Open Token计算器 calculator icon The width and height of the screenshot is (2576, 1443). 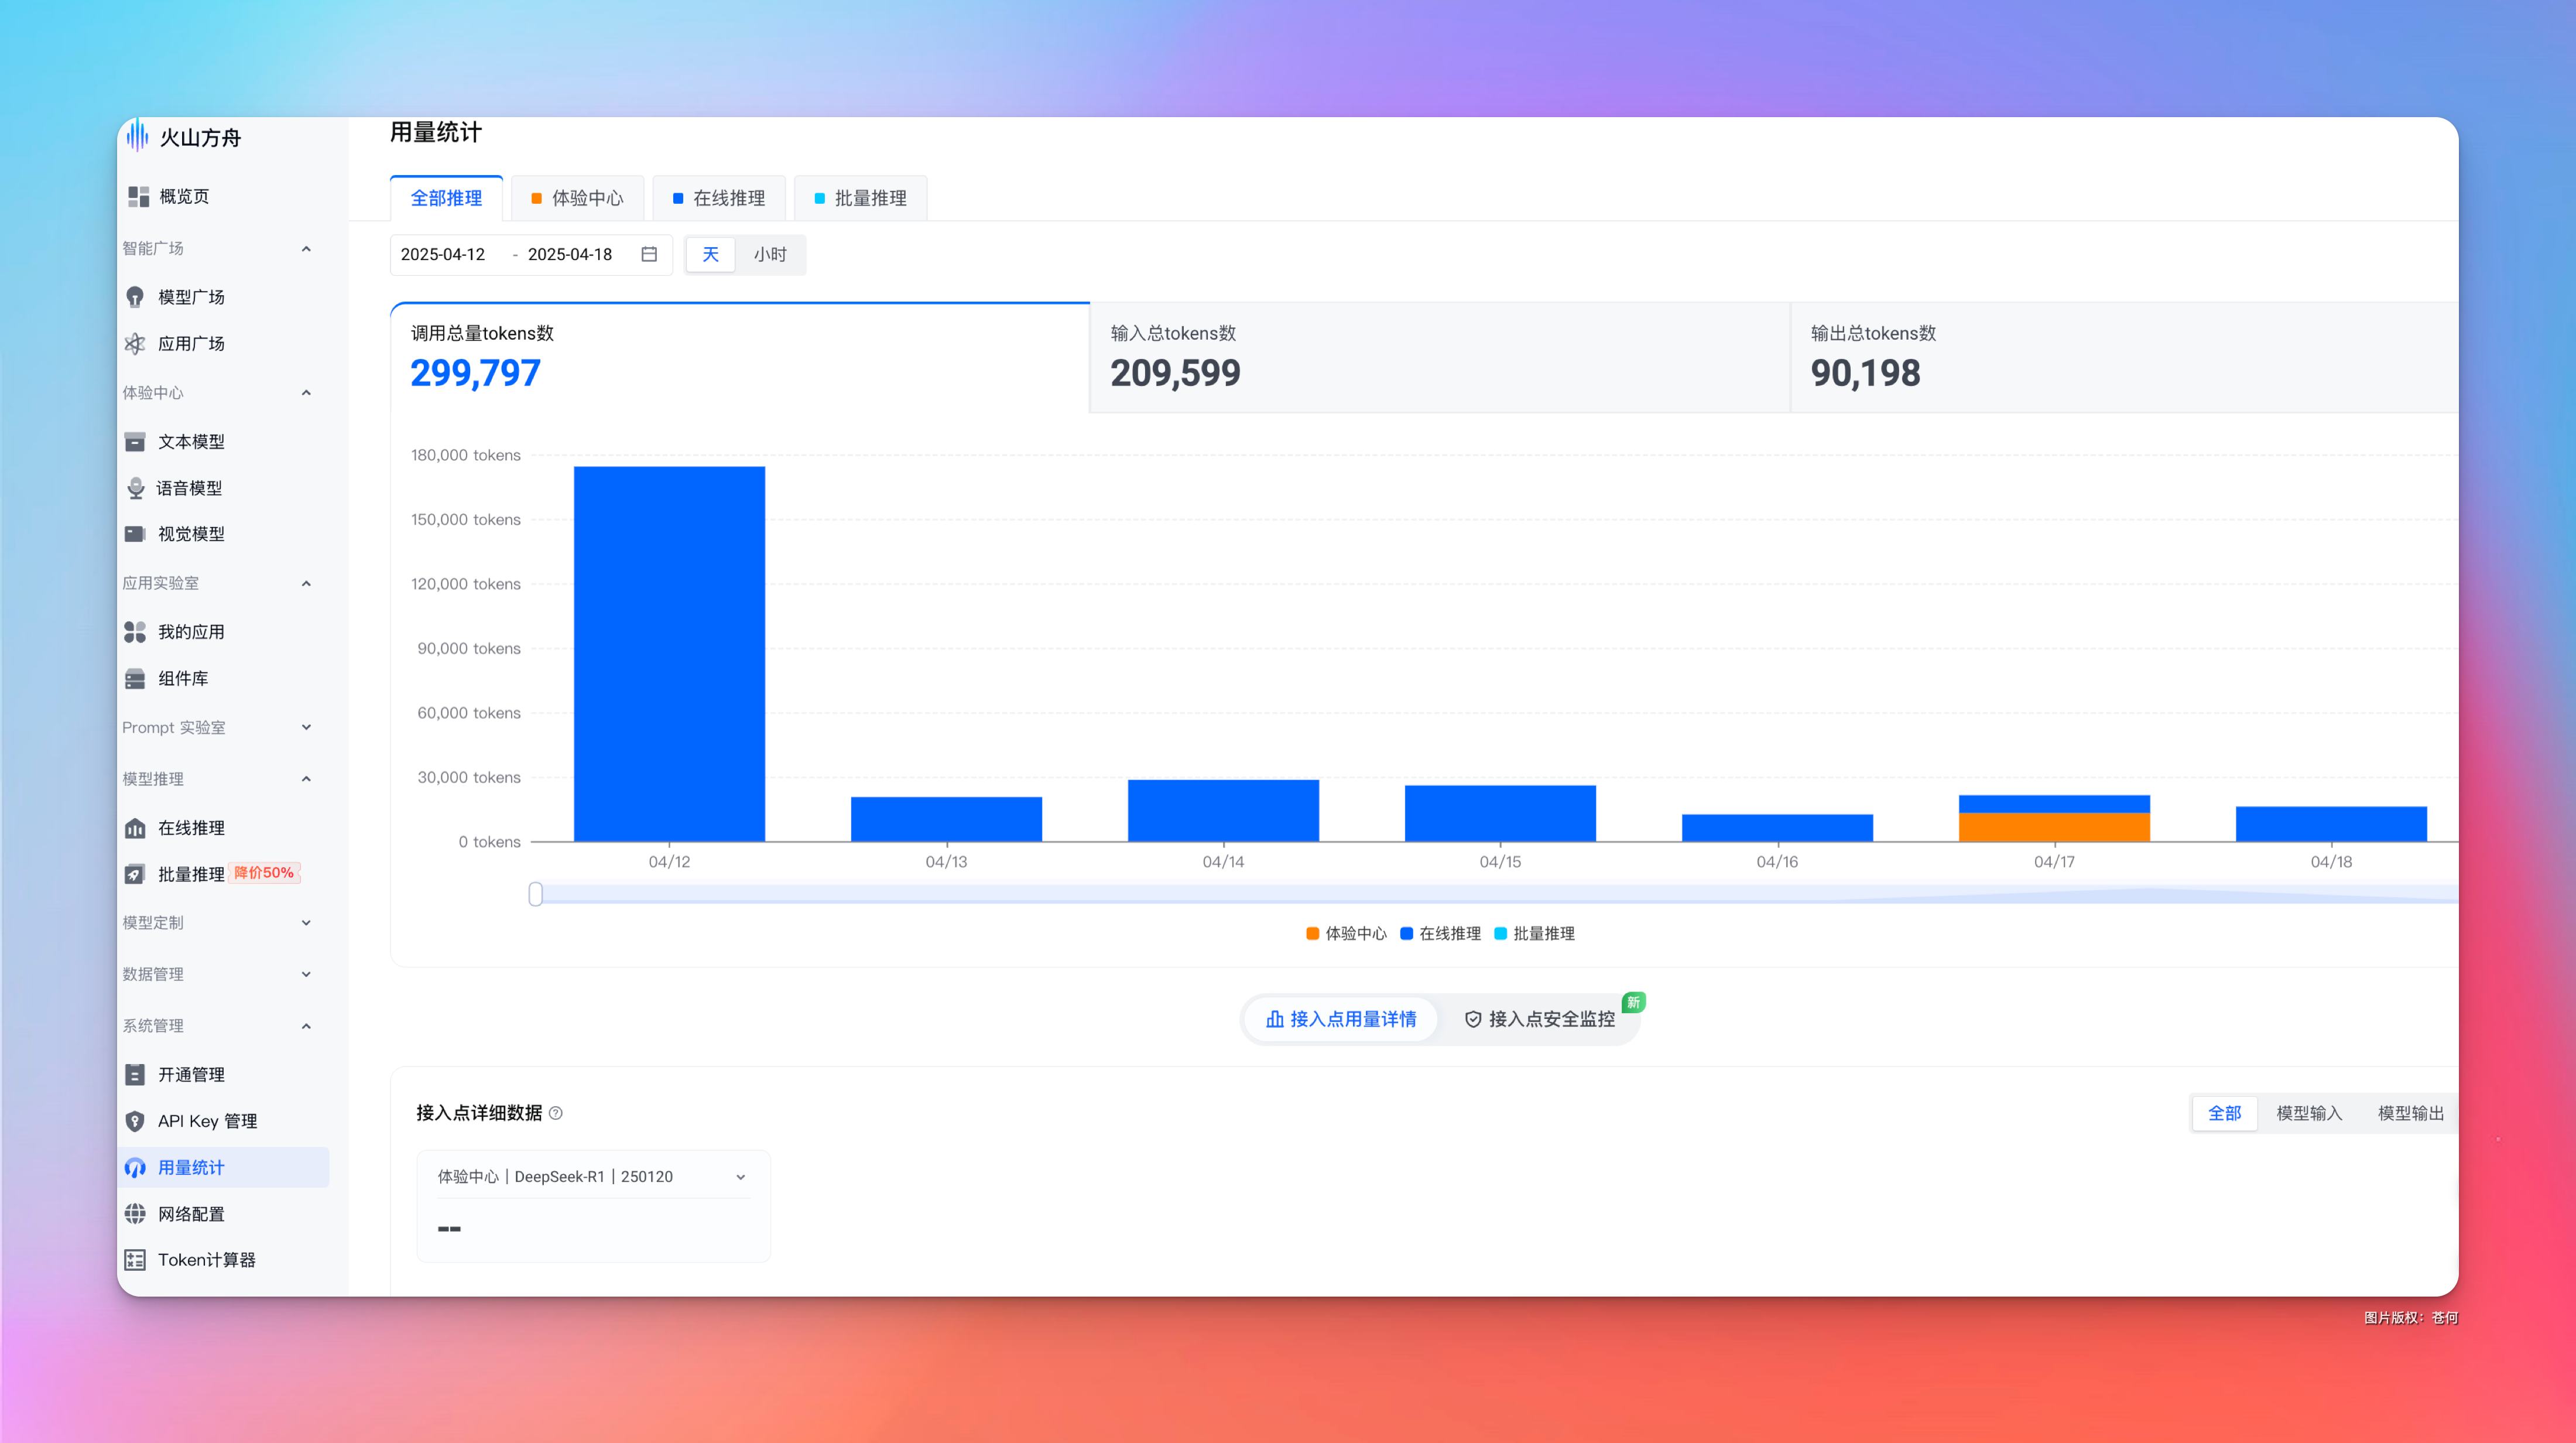135,1260
